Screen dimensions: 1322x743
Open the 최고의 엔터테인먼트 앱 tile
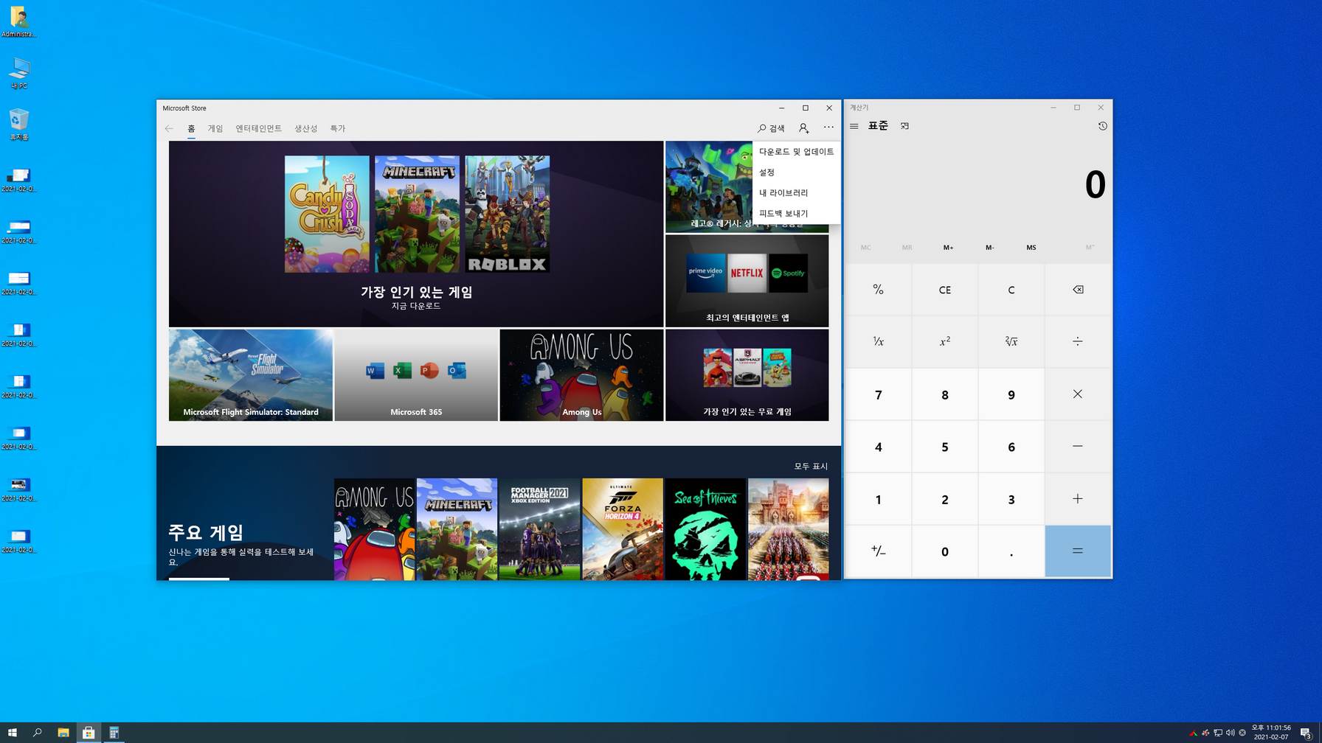point(747,281)
